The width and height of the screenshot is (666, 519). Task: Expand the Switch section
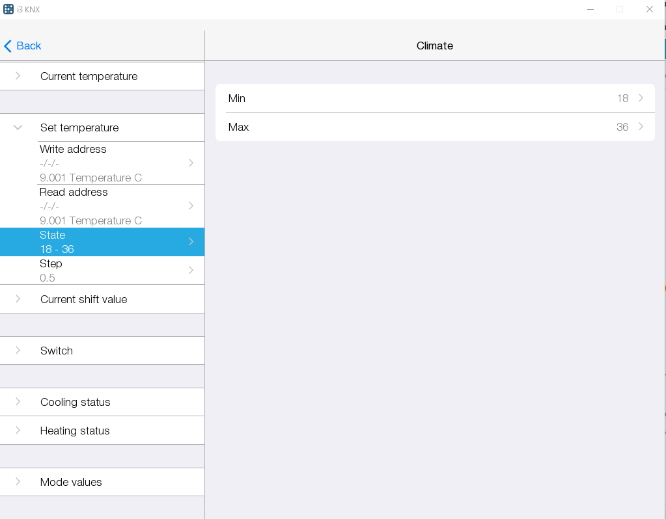[57, 351]
